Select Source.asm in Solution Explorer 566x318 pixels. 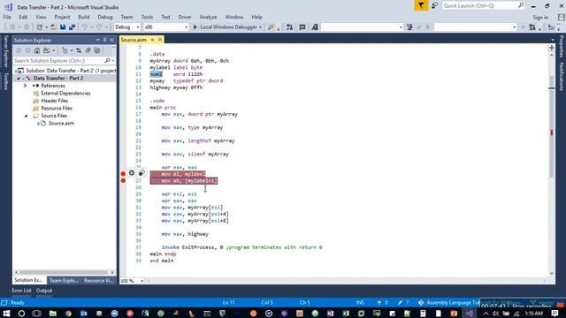click(x=61, y=124)
